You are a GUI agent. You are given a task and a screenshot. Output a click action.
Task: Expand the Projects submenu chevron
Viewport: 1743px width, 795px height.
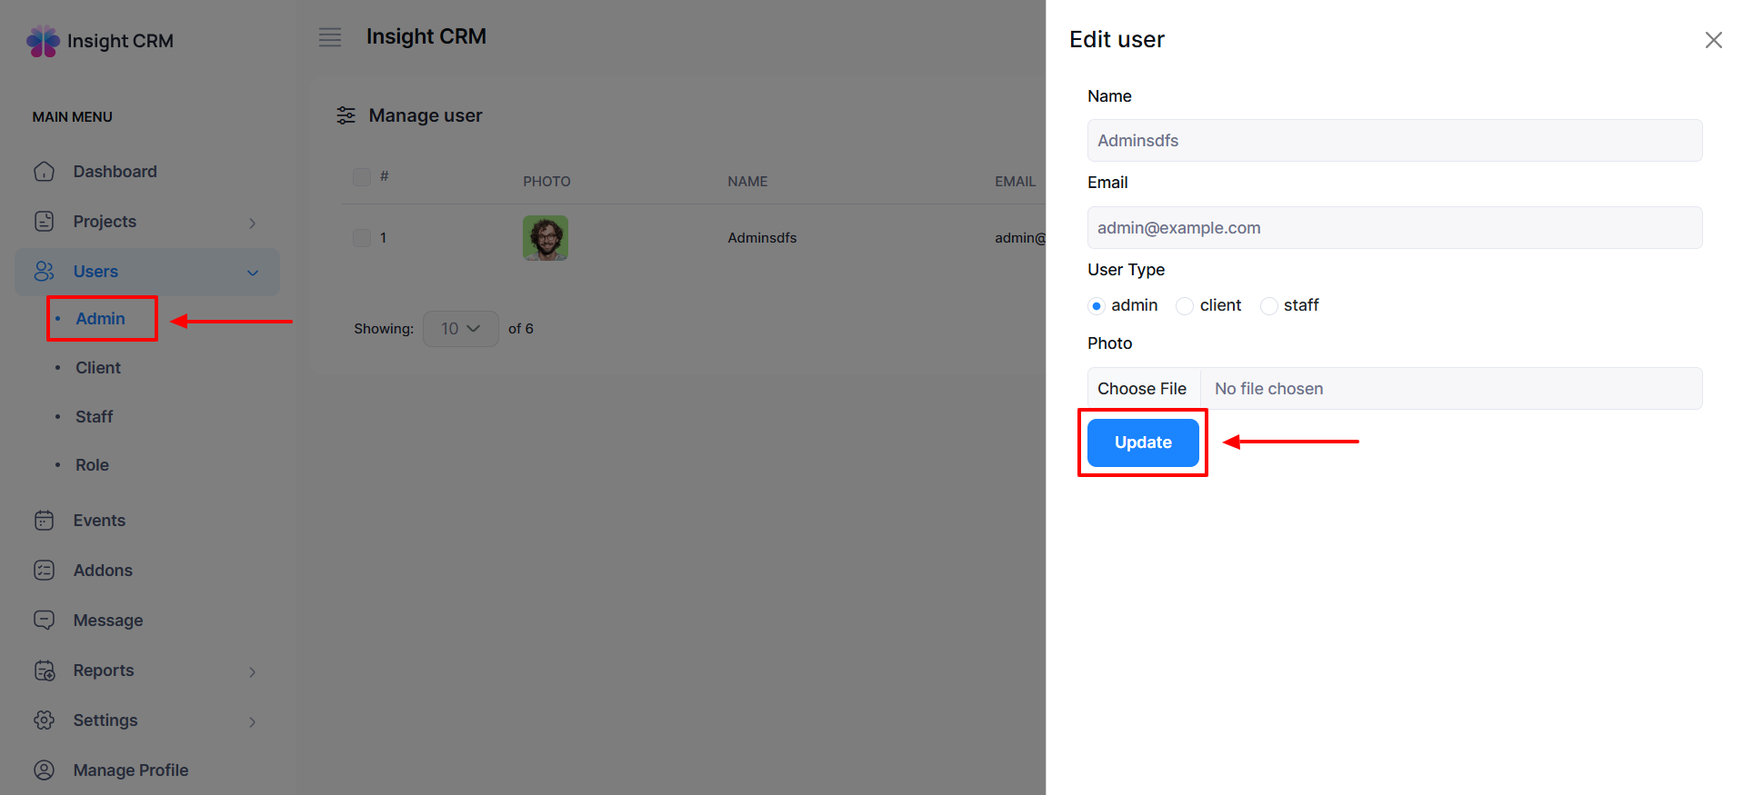click(253, 223)
